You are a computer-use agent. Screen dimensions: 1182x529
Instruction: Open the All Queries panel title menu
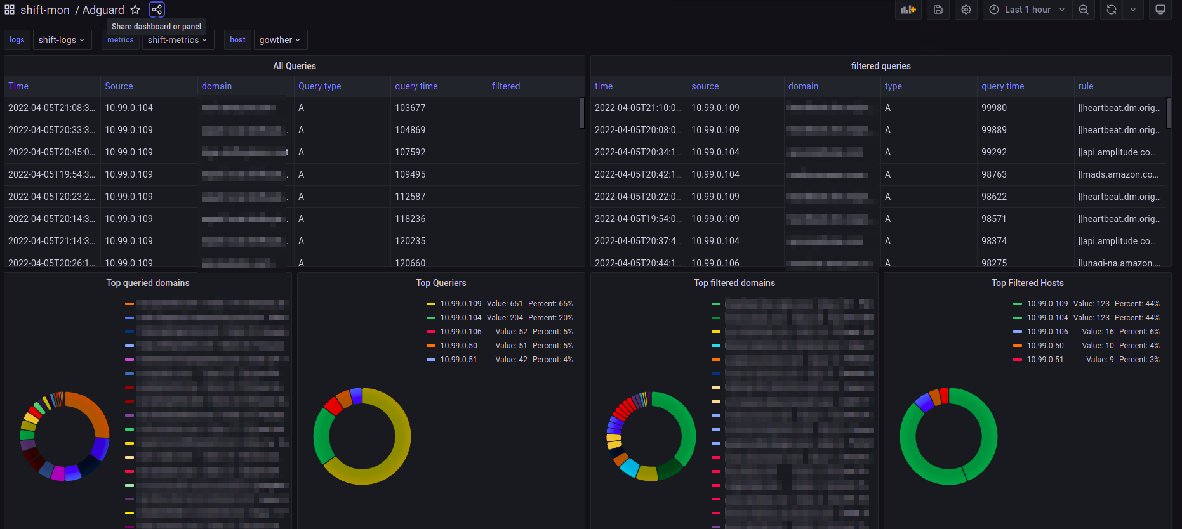tap(295, 66)
